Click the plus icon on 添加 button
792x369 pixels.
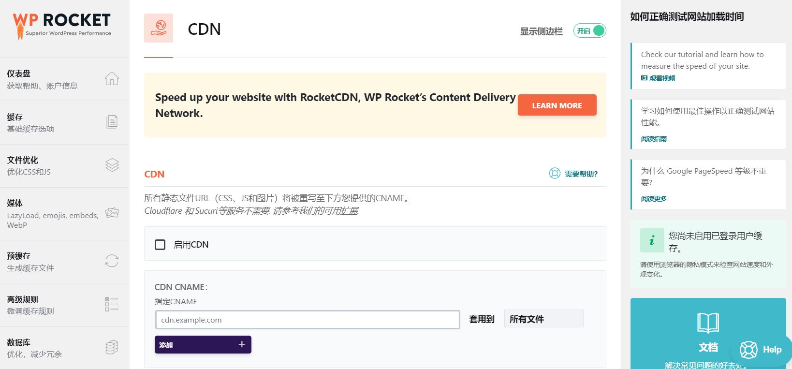242,344
